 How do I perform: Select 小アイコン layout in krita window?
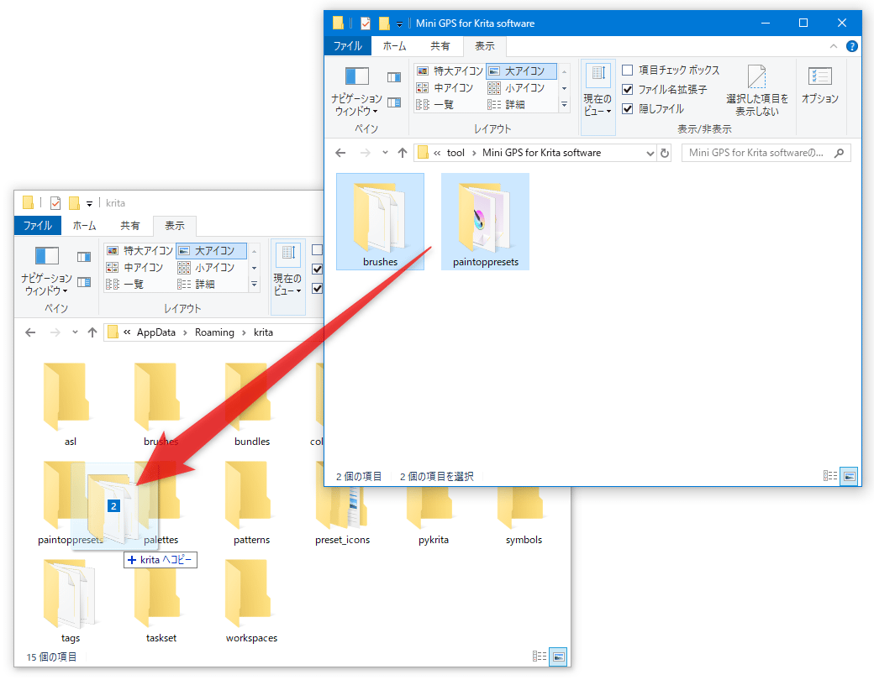tap(206, 268)
